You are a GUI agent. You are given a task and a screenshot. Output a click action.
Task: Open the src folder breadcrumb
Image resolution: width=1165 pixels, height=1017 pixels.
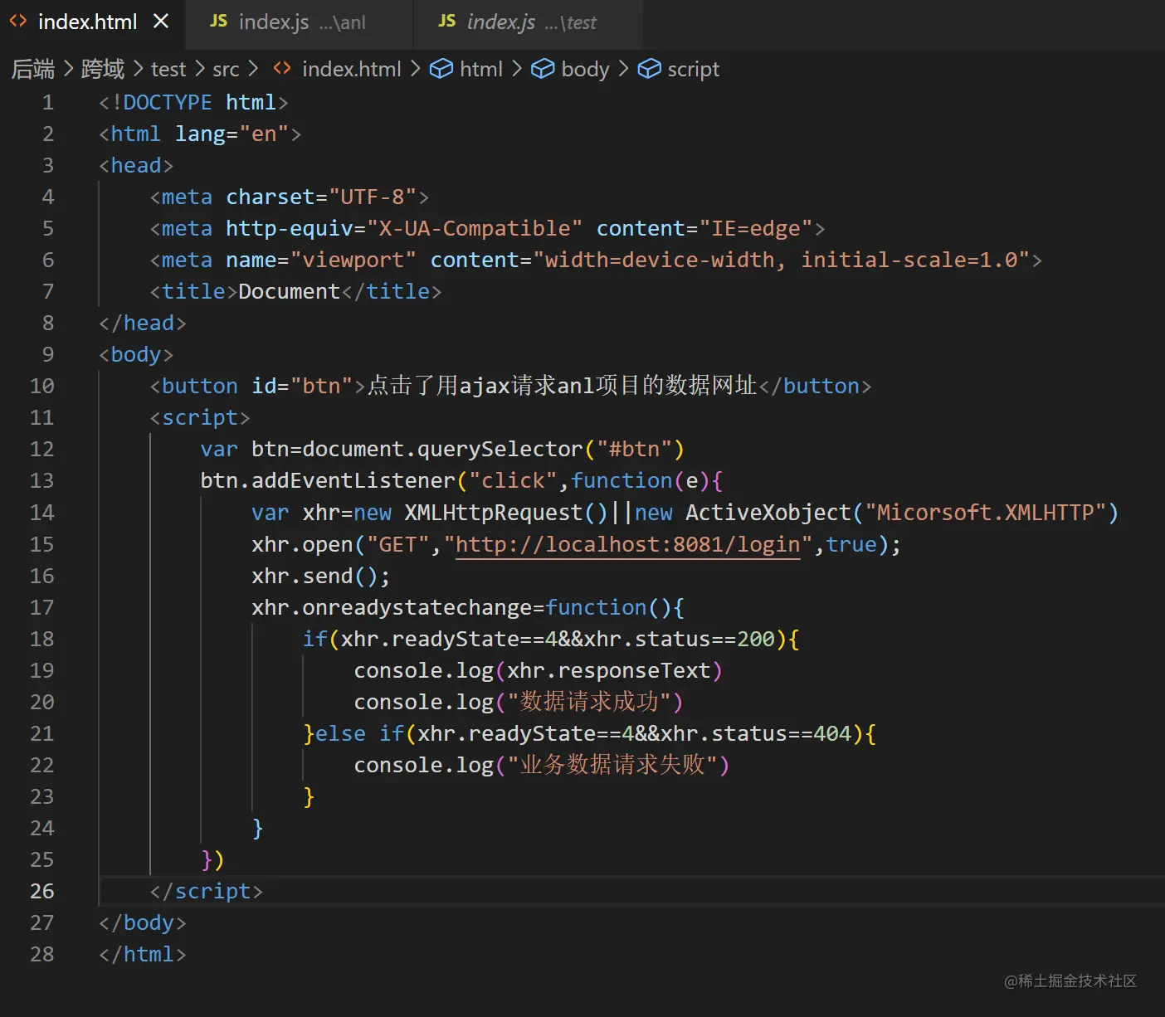[226, 69]
